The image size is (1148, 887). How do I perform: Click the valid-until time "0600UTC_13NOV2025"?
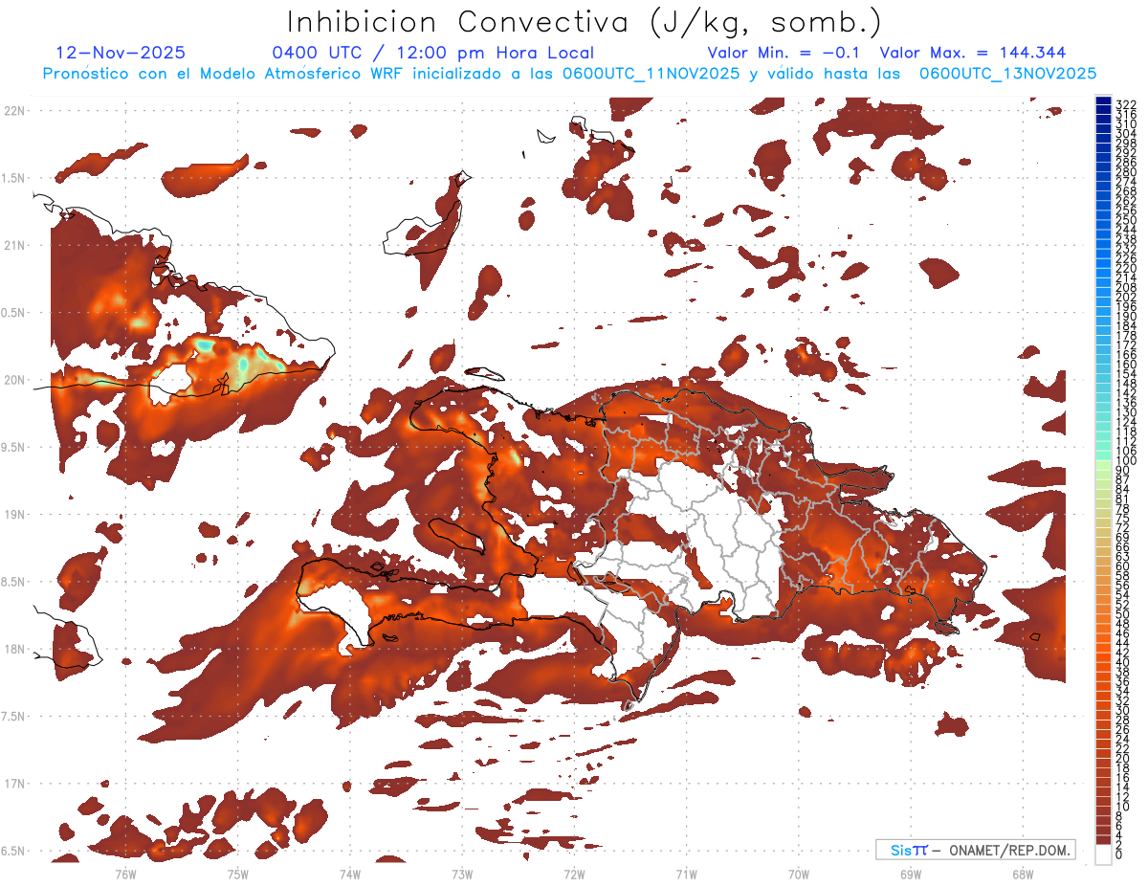[x=1007, y=73]
